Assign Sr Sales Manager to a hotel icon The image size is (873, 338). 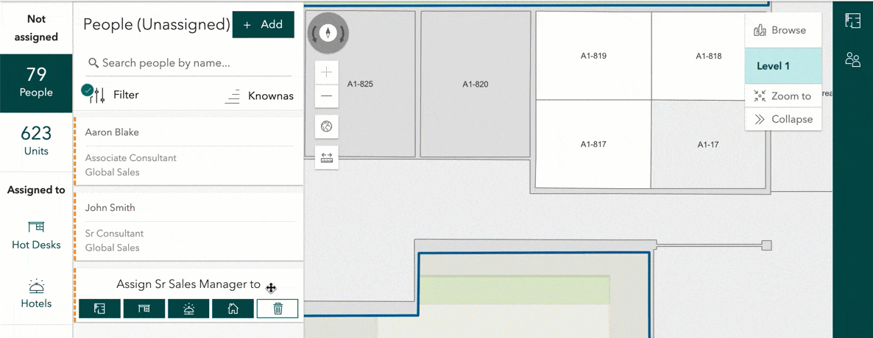coord(188,309)
